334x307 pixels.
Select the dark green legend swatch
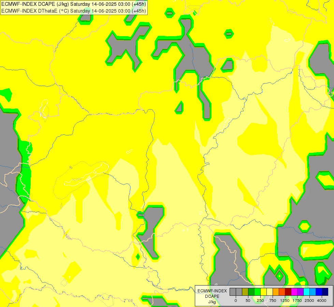251,292
